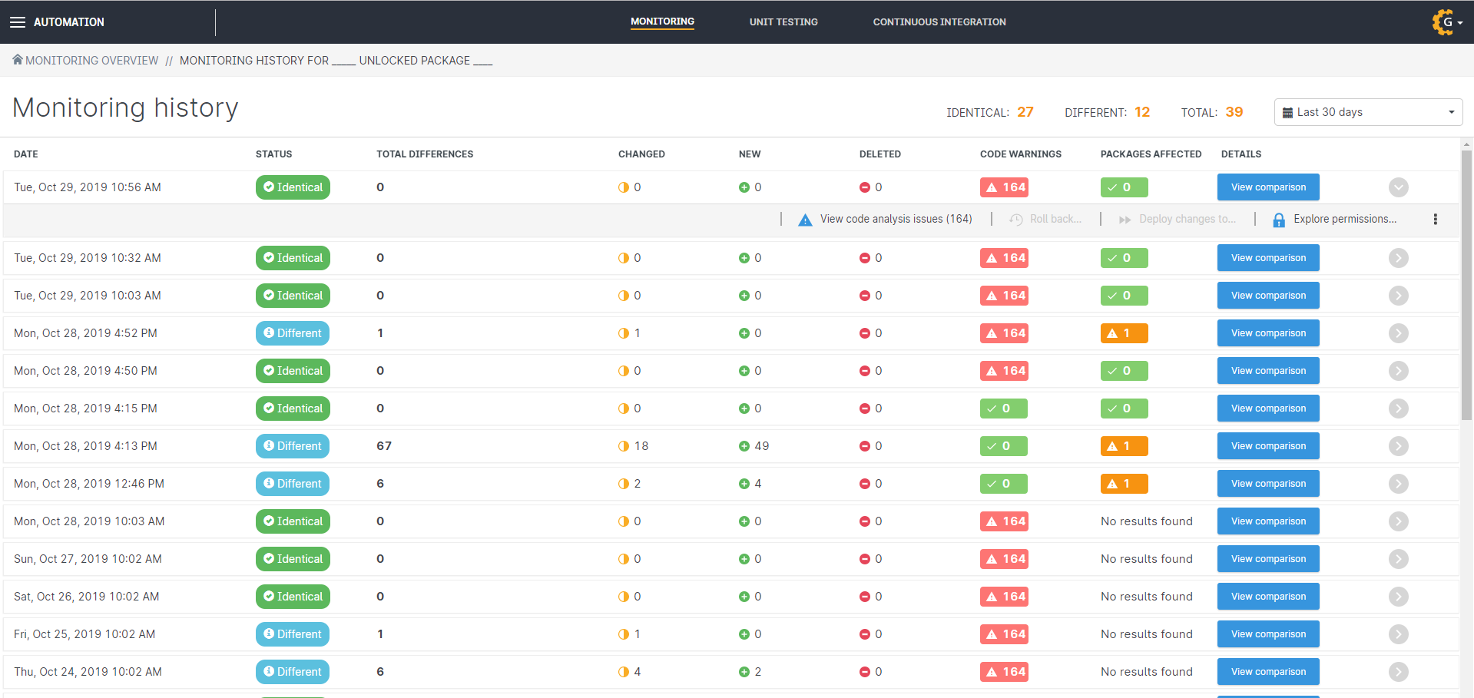Click the Roll back history icon
1474x698 pixels.
(1015, 220)
